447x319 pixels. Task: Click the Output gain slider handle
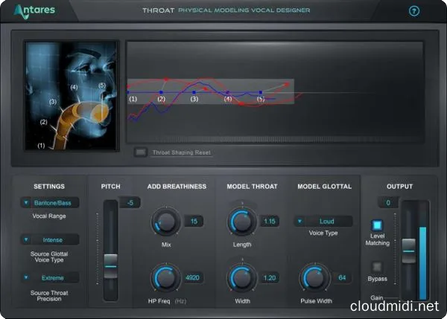click(x=408, y=251)
